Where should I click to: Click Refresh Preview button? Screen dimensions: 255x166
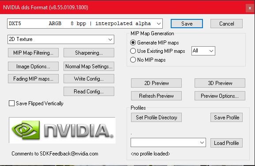(156, 96)
